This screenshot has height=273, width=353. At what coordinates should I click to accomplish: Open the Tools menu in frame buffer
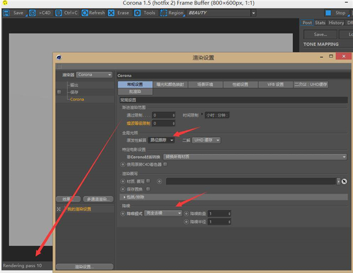click(x=145, y=12)
